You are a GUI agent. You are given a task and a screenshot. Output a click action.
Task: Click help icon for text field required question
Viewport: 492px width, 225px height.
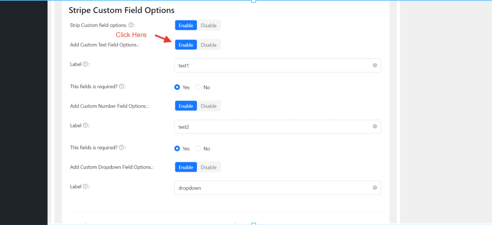click(x=121, y=86)
